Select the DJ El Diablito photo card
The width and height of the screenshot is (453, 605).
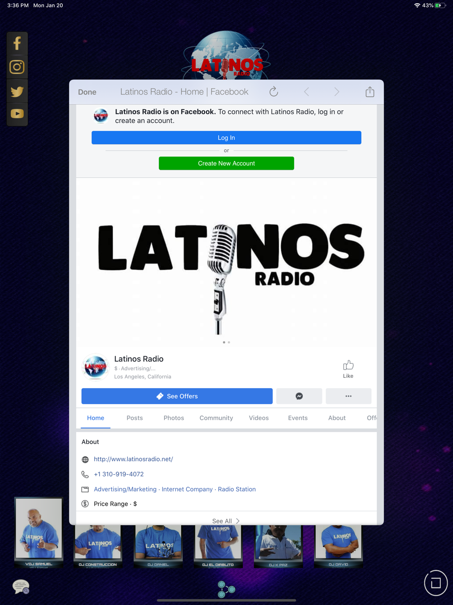[218, 546]
